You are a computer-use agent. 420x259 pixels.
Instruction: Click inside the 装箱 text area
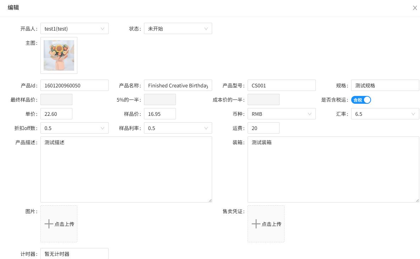tap(333, 169)
